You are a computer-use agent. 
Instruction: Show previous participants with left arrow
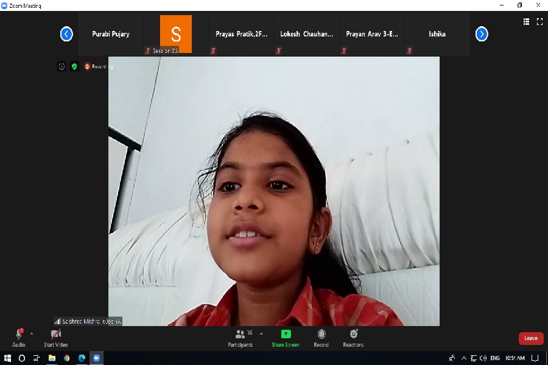(66, 34)
